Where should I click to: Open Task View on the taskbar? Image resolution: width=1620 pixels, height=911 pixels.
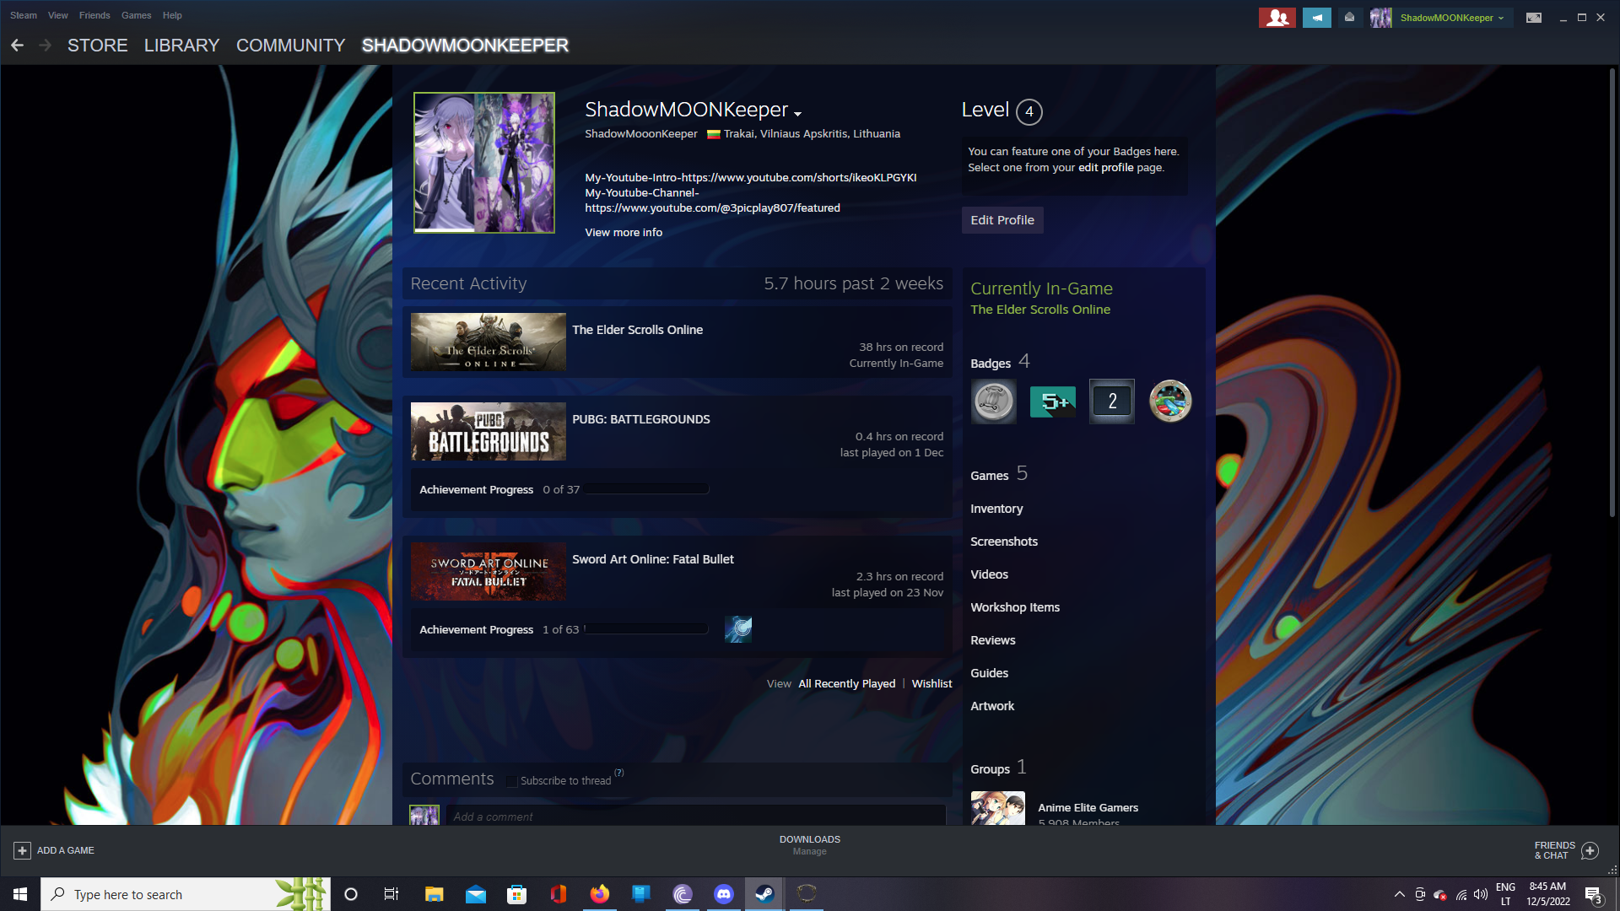(x=391, y=894)
